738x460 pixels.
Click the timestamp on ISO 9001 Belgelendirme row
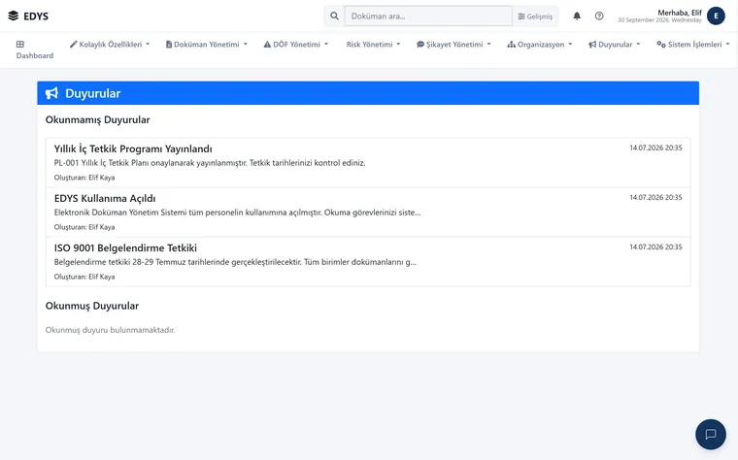pyautogui.click(x=655, y=246)
